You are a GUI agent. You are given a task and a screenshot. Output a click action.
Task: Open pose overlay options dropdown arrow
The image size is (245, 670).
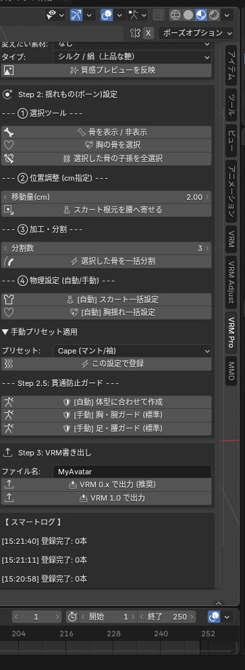(x=144, y=16)
